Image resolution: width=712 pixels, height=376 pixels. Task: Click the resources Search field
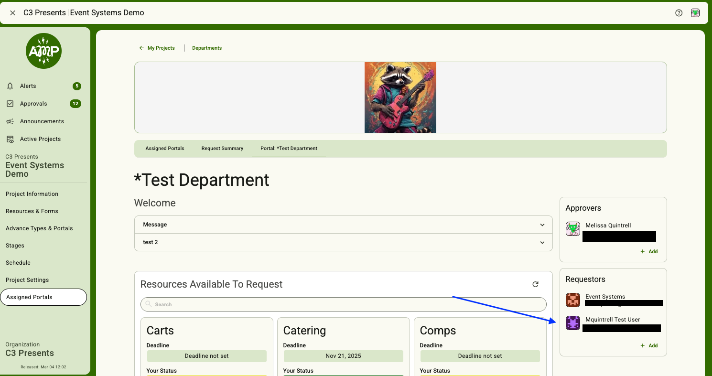click(343, 304)
